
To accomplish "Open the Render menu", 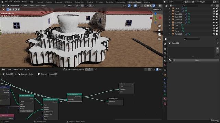I will tap(17, 2).
